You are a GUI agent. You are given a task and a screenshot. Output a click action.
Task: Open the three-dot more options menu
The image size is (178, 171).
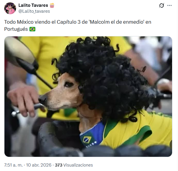click(x=169, y=5)
